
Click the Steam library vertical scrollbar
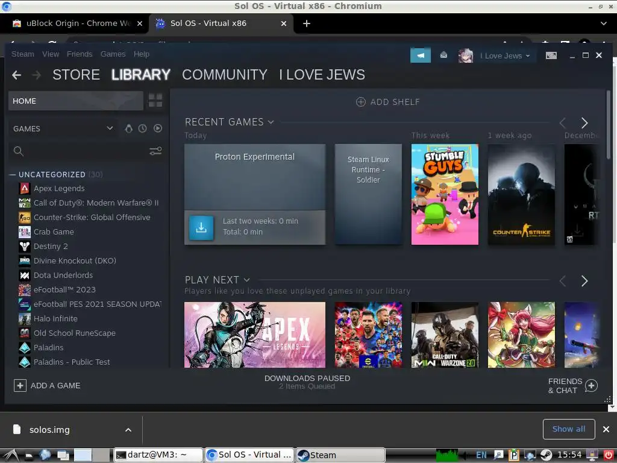(609, 125)
